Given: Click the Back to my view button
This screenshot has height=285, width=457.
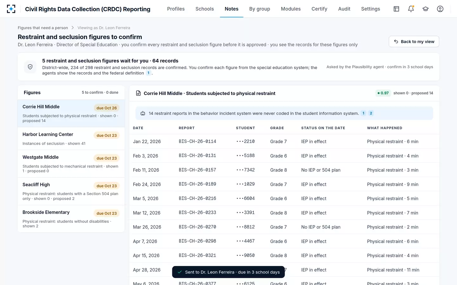Looking at the screenshot, I should (x=414, y=41).
